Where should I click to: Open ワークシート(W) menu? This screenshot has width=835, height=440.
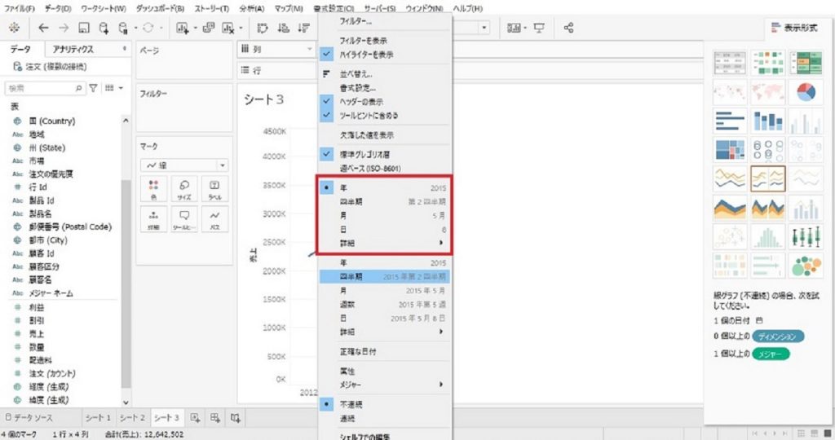(104, 8)
